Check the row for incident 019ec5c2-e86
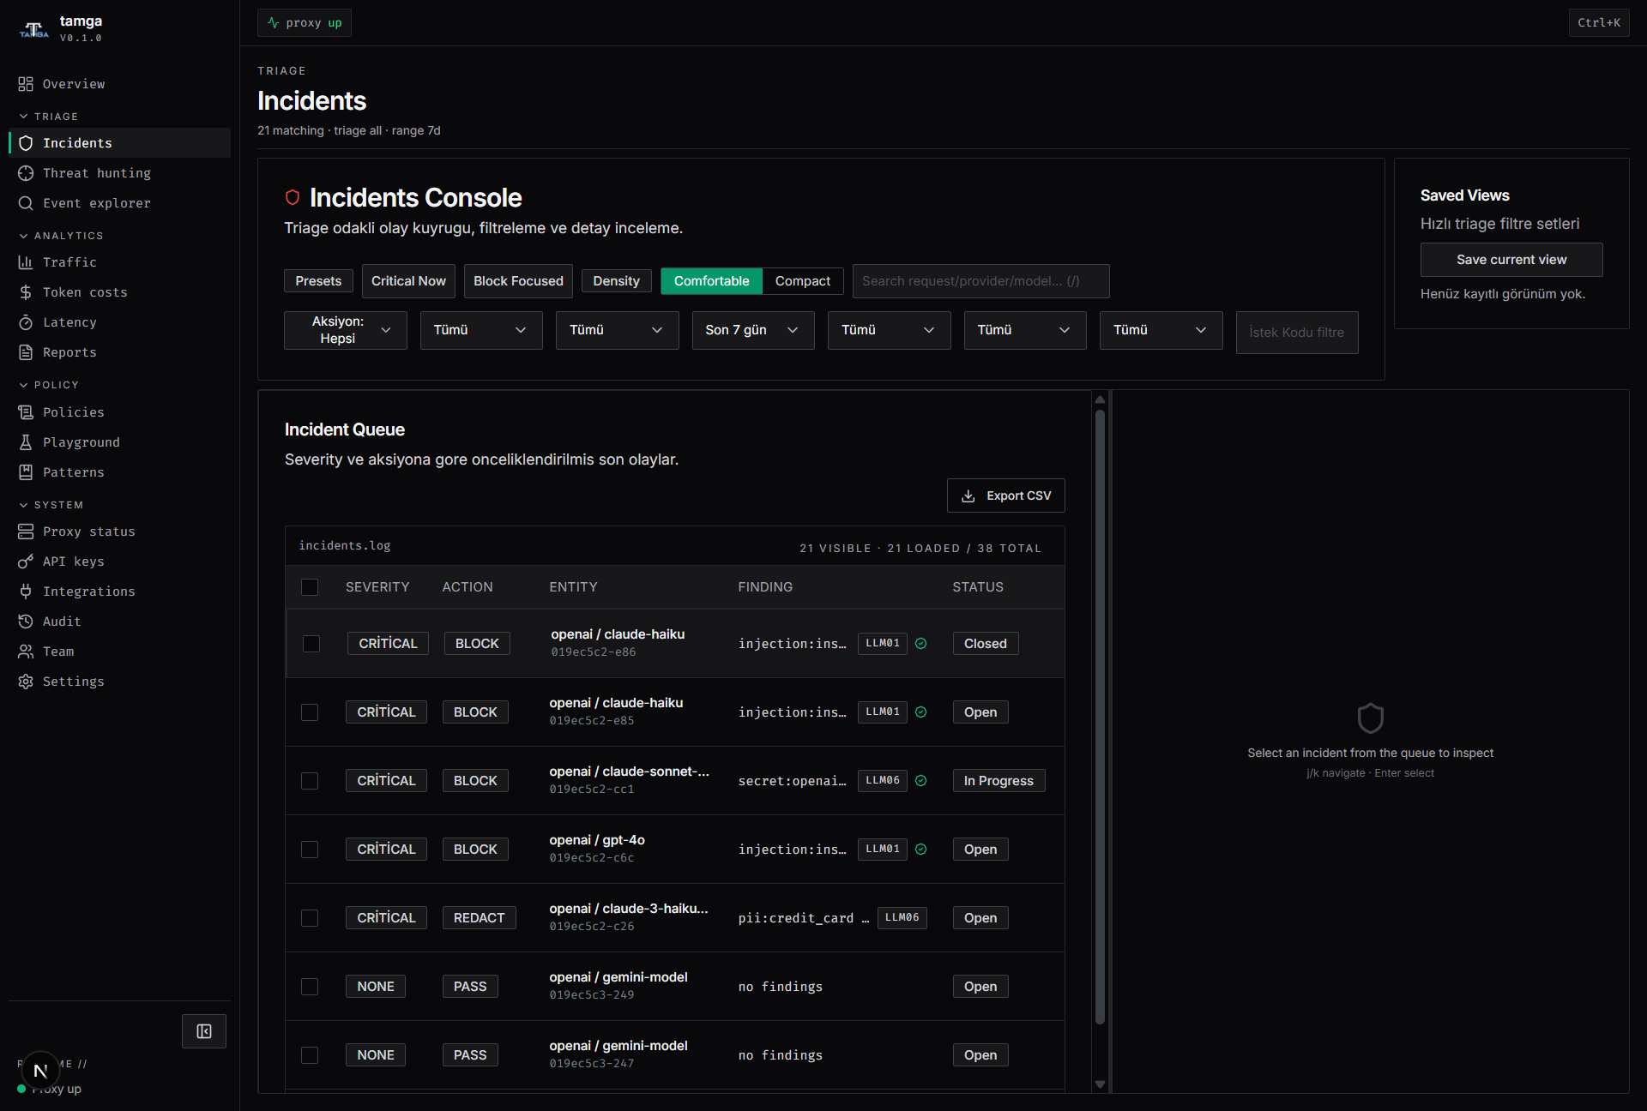The height and width of the screenshot is (1111, 1647). pyautogui.click(x=311, y=644)
